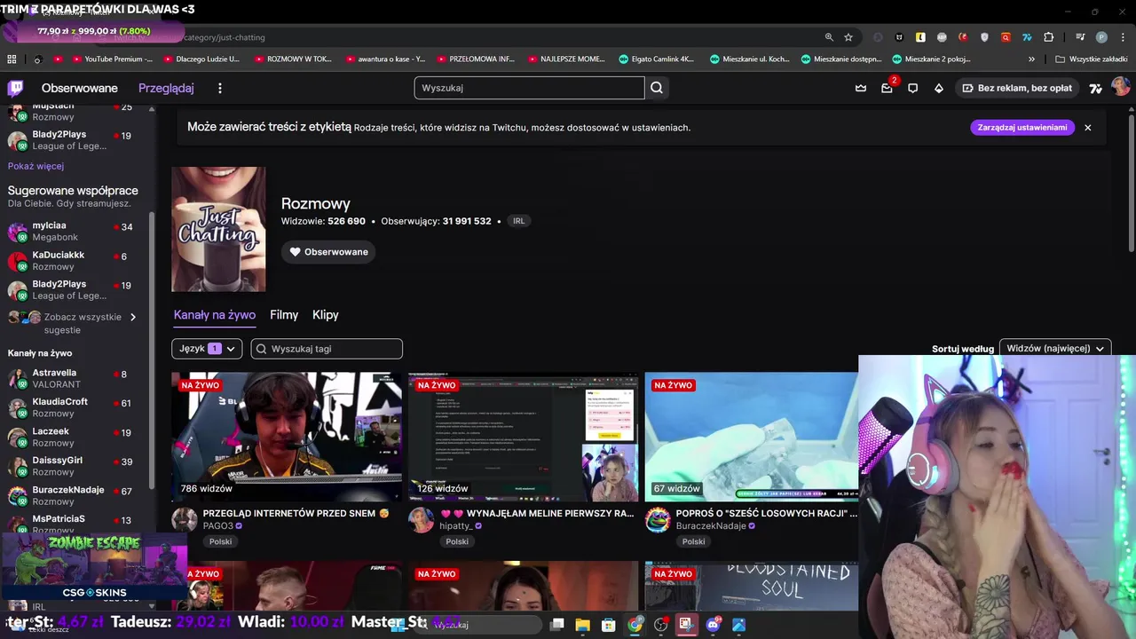Click the Twitch Wyszukaj search field

(x=529, y=88)
